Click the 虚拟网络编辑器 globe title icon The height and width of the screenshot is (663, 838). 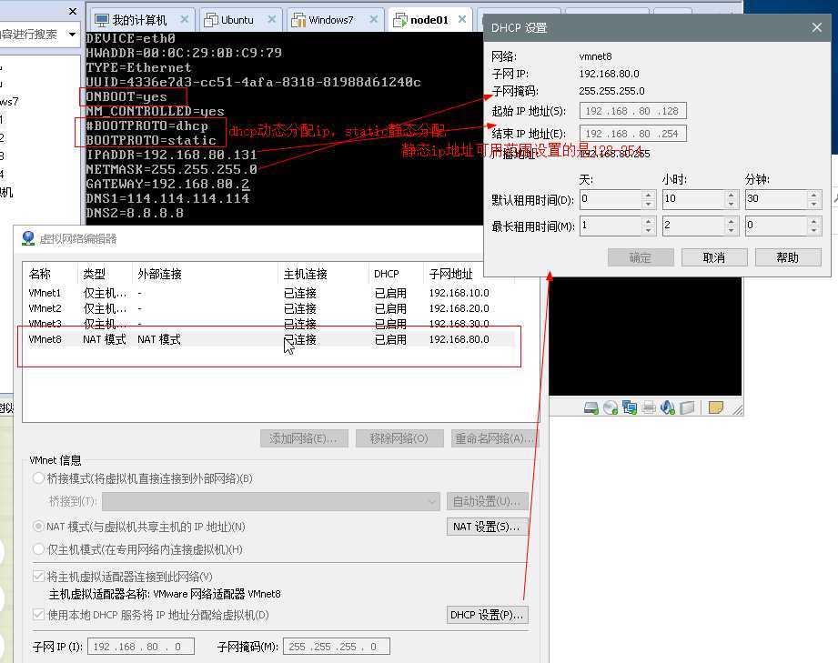coord(28,238)
